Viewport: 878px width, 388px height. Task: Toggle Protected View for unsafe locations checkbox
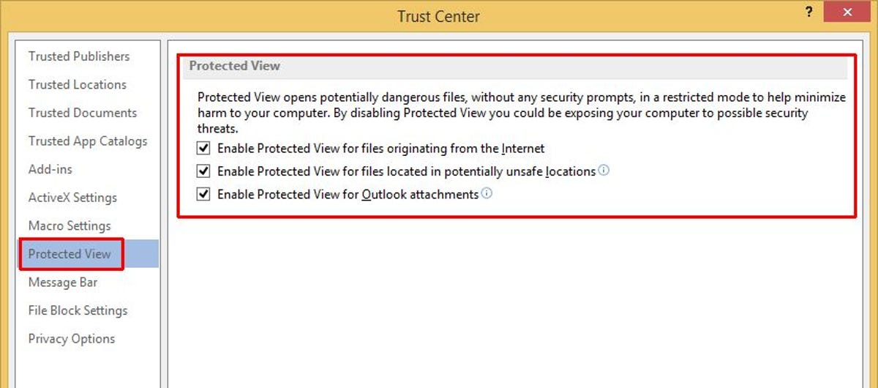point(204,171)
